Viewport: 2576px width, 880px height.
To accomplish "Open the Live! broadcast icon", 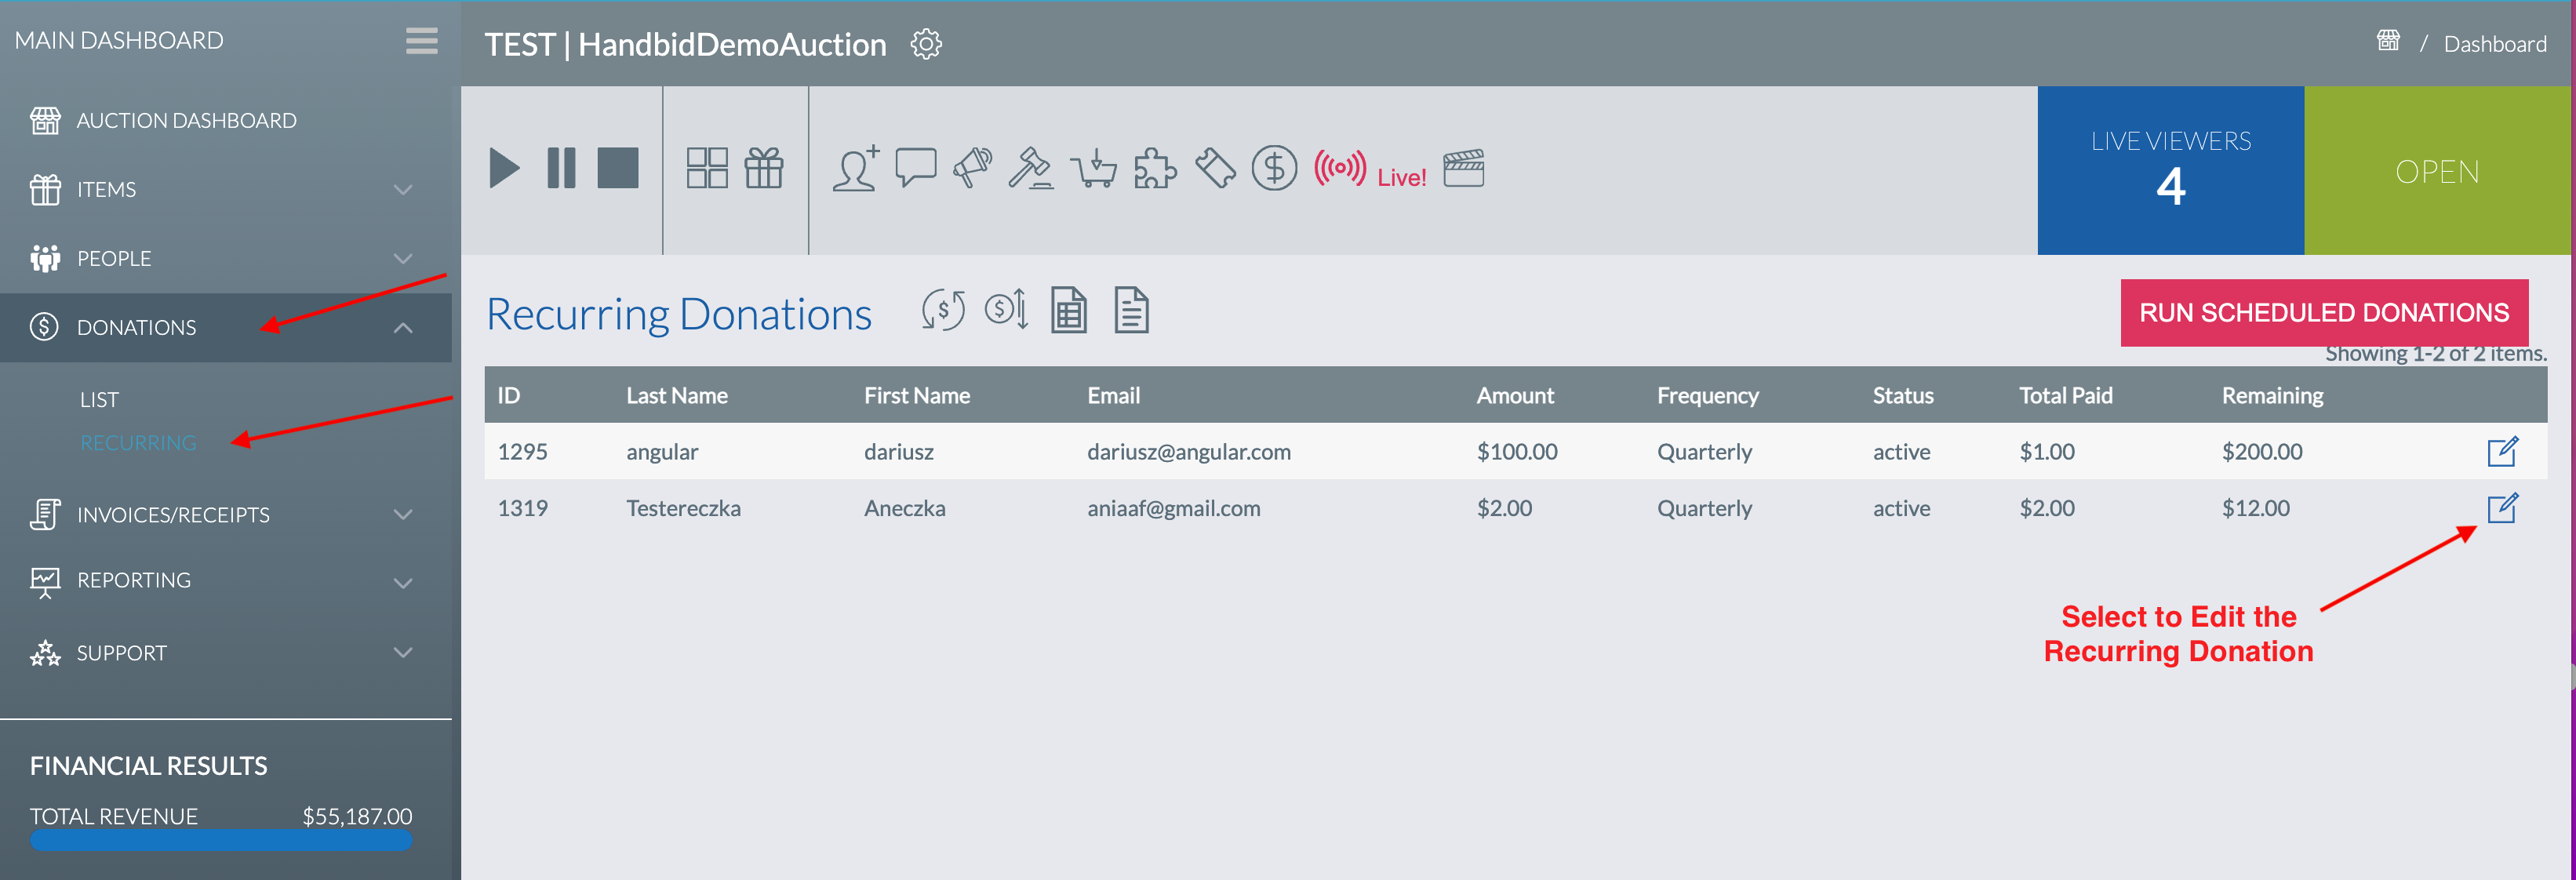I will coord(1370,169).
